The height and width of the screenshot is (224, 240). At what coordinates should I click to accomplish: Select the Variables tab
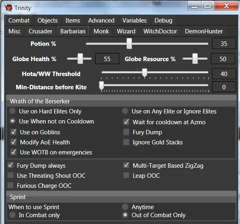tap(134, 21)
